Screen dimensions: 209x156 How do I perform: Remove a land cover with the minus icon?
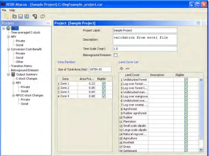[x=127, y=69]
